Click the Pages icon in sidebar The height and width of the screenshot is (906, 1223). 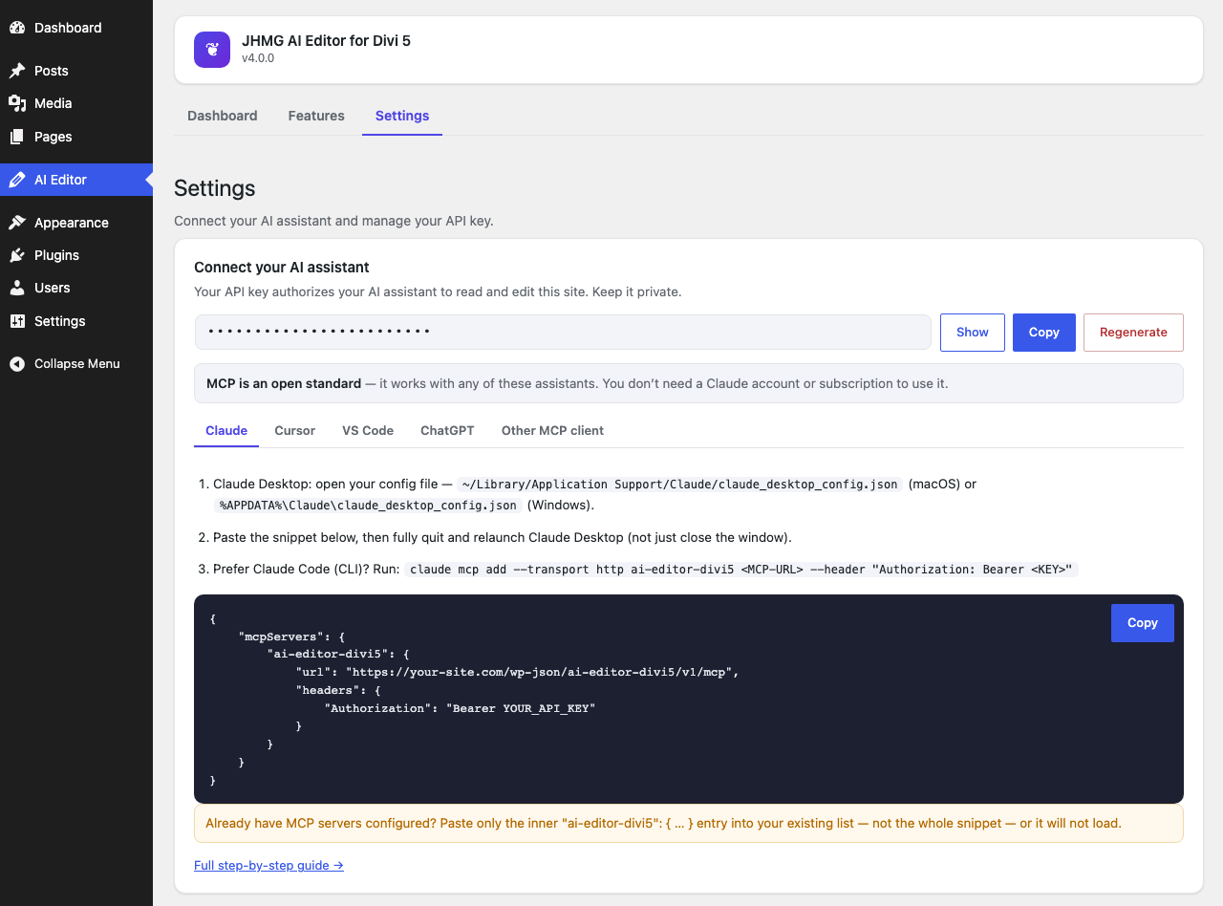[x=17, y=137]
